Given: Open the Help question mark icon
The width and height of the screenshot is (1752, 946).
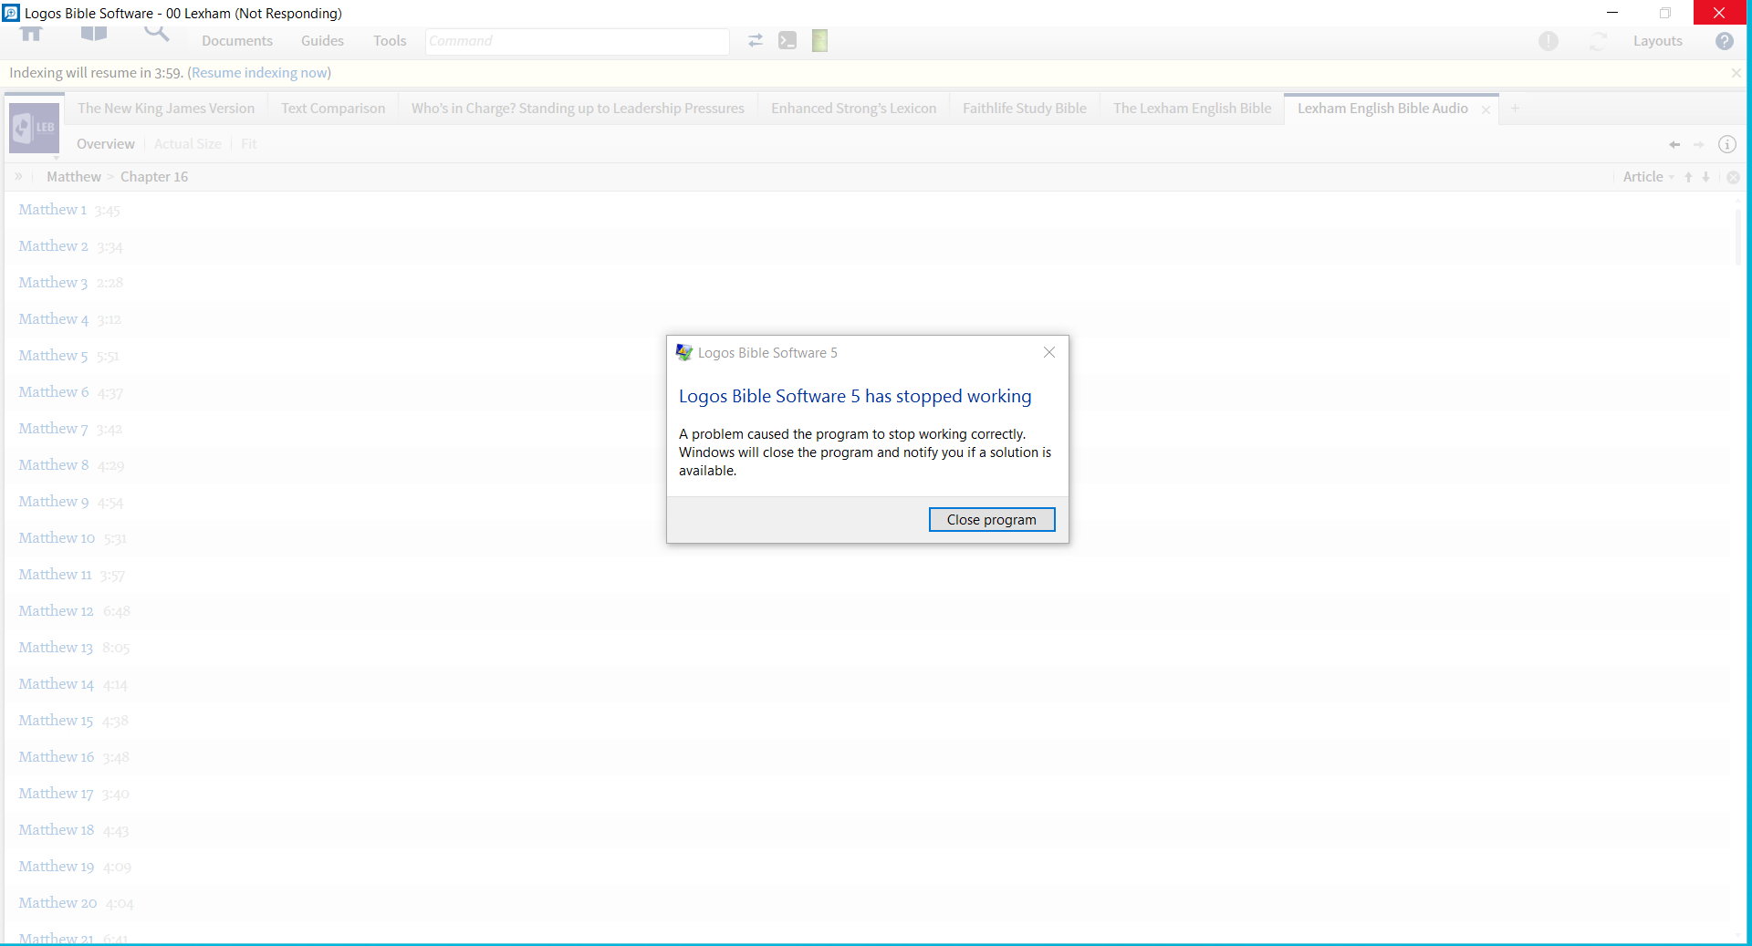Looking at the screenshot, I should [x=1725, y=41].
